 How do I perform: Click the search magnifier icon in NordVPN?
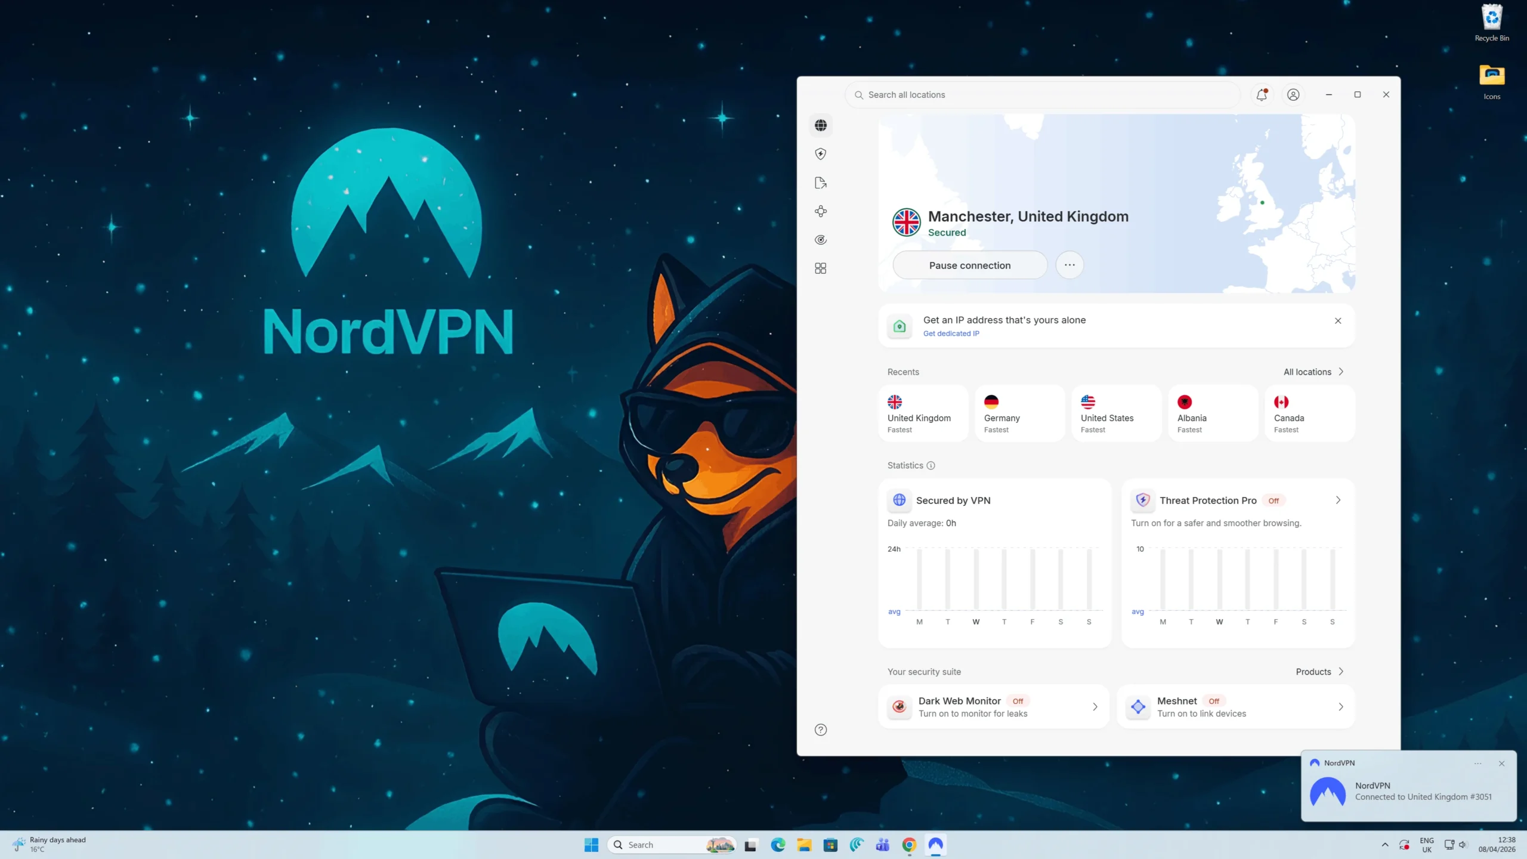[859, 95]
